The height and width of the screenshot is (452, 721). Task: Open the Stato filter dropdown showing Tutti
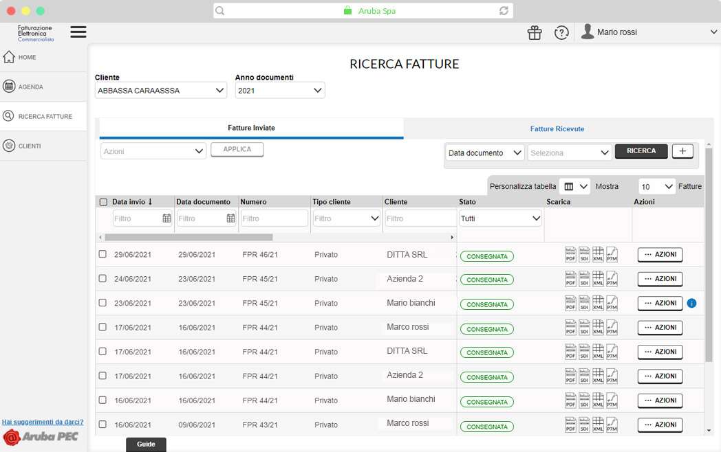point(501,218)
